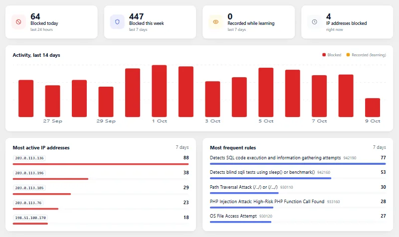Open the PHP Injection Attack rule
Viewport: 399px width, 237px height.
coord(267,202)
